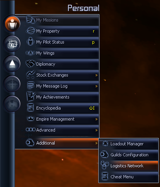Click the planet icon next to My Property
Image resolution: width=160 pixels, height=187 pixels.
31,31
